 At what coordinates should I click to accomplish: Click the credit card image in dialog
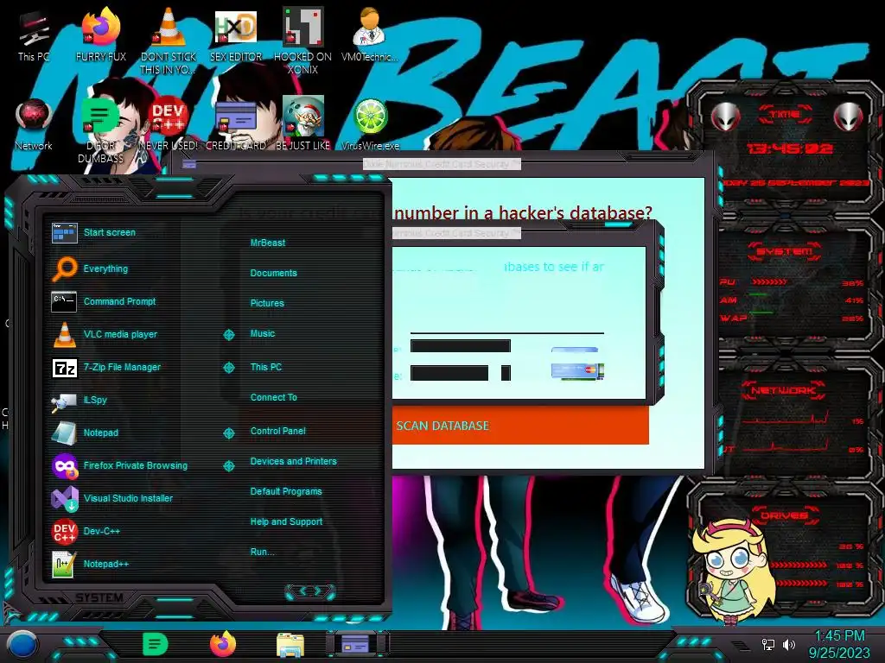click(x=577, y=371)
